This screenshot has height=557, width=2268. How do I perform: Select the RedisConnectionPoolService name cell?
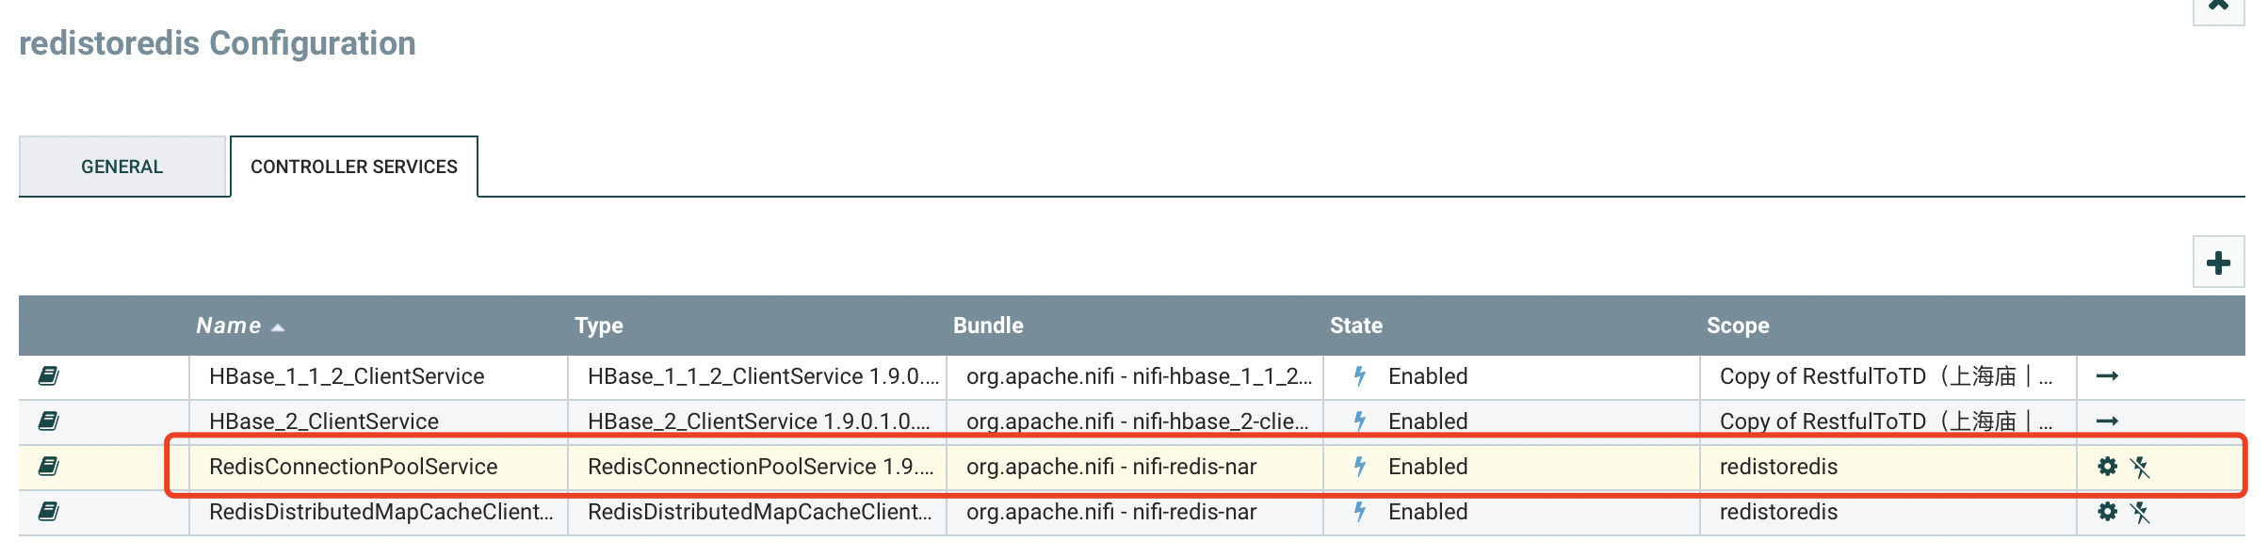(x=379, y=467)
